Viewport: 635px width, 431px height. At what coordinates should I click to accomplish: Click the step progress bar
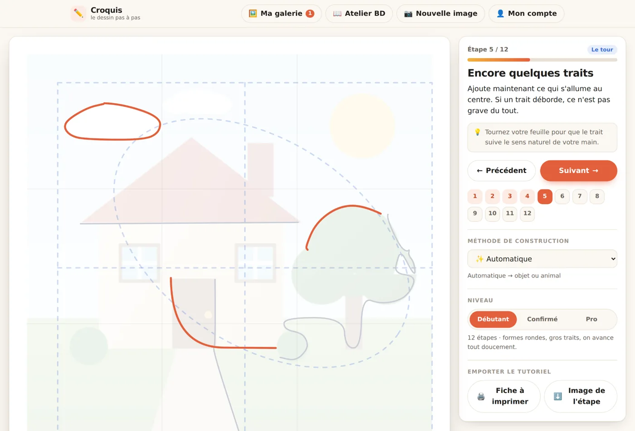click(542, 60)
